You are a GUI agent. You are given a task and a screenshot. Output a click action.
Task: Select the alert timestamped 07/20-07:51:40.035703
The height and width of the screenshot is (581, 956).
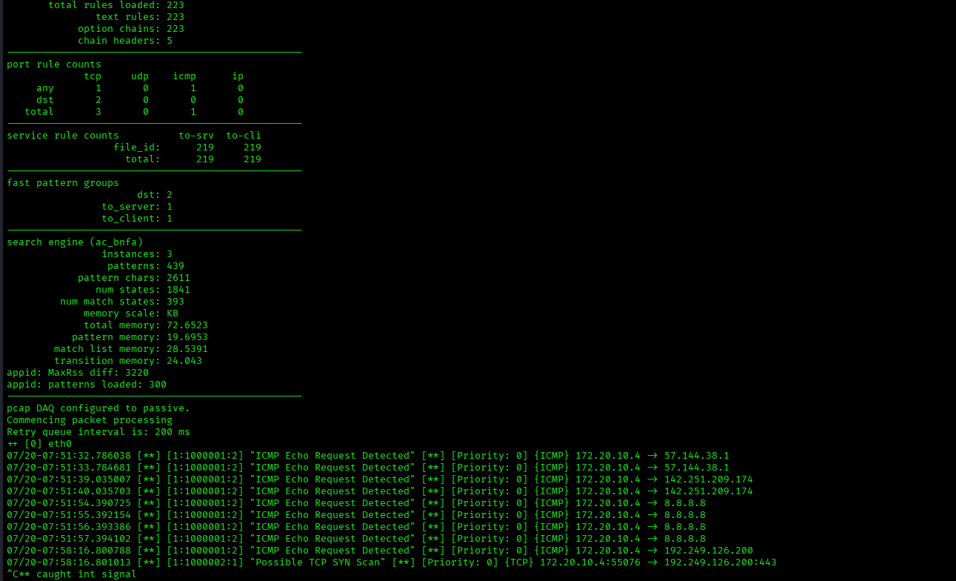point(380,491)
